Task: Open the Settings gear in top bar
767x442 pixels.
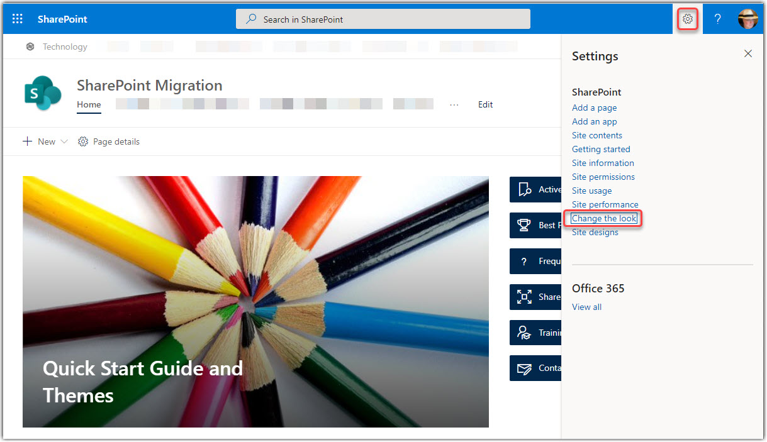Action: pyautogui.click(x=687, y=19)
